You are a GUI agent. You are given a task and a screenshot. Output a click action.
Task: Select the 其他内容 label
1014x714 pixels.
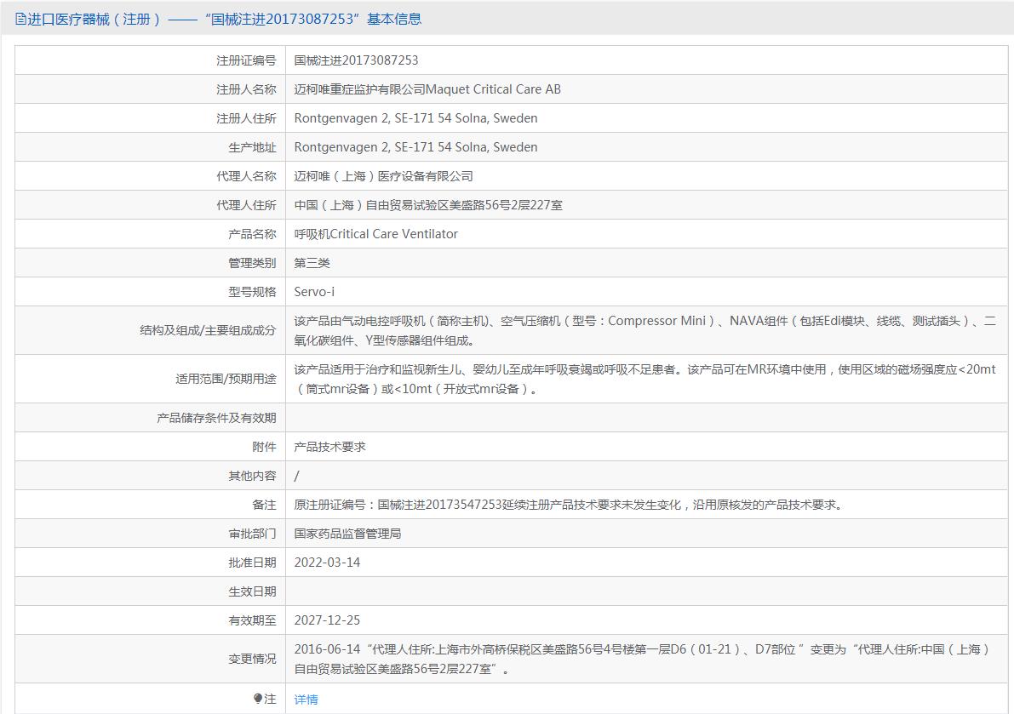252,476
